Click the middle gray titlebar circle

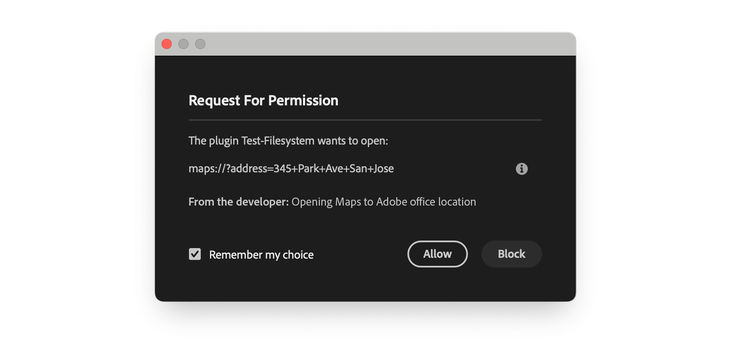point(183,43)
